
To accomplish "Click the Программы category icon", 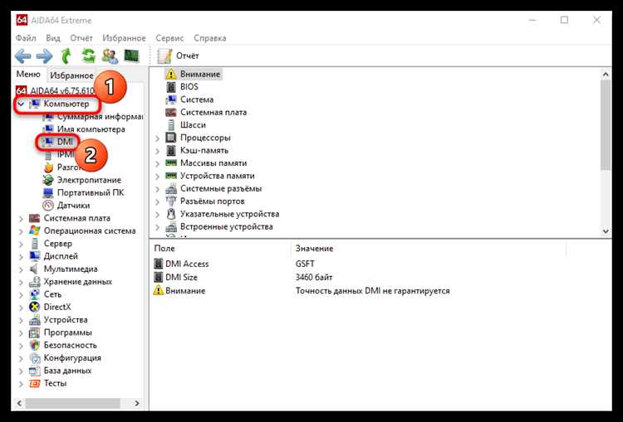I will pyautogui.click(x=35, y=332).
